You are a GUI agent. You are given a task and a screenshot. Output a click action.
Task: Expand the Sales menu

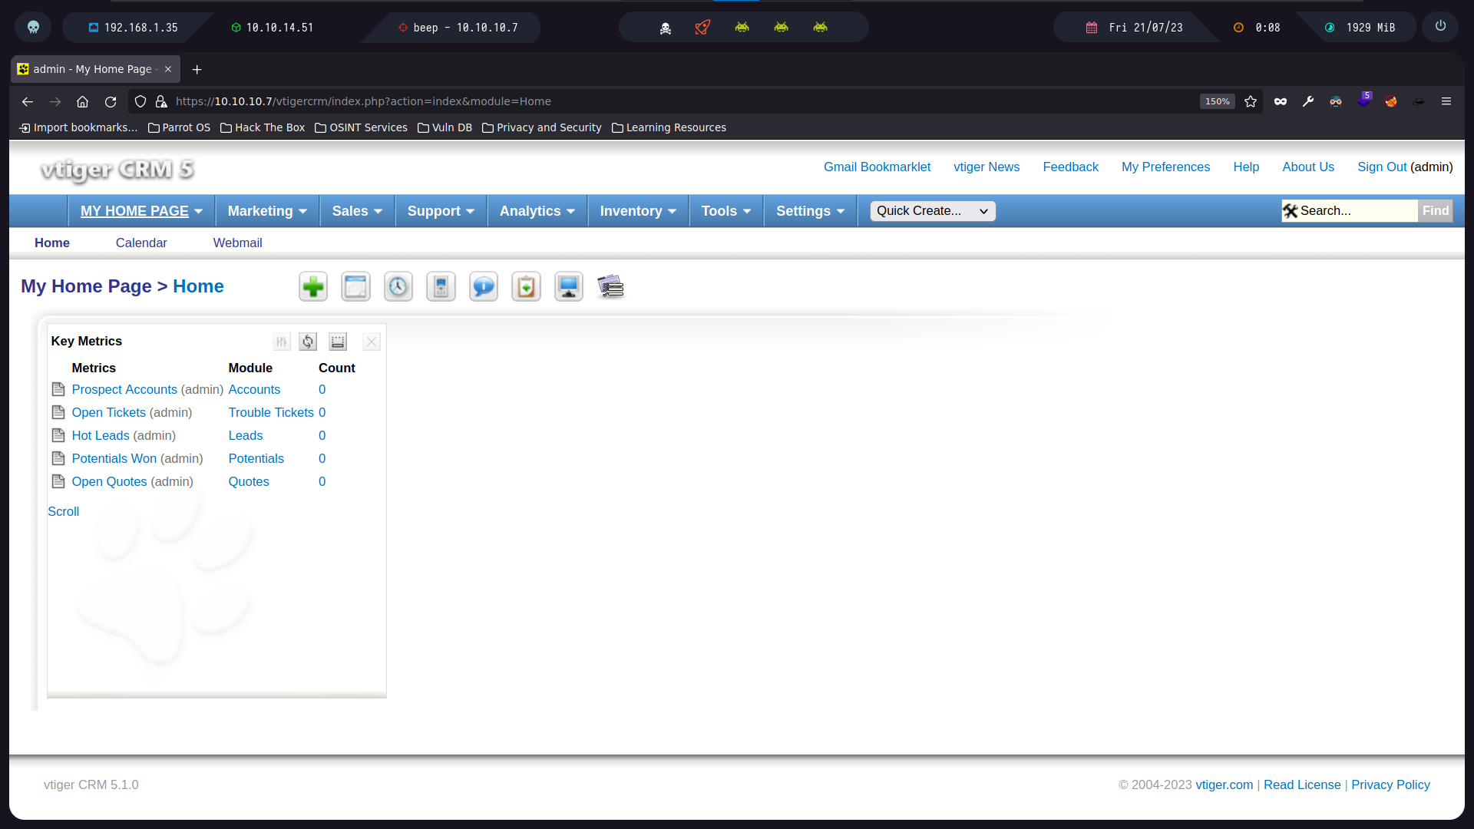coord(357,211)
